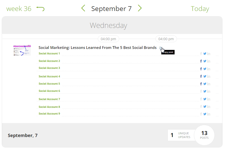This screenshot has height=154, width=225.
Task: Click the LinkedIn icon for Social Account 3
Action: (209, 69)
